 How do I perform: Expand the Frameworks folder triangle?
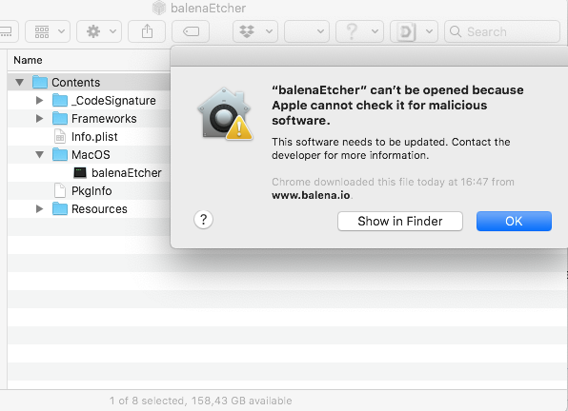click(39, 118)
